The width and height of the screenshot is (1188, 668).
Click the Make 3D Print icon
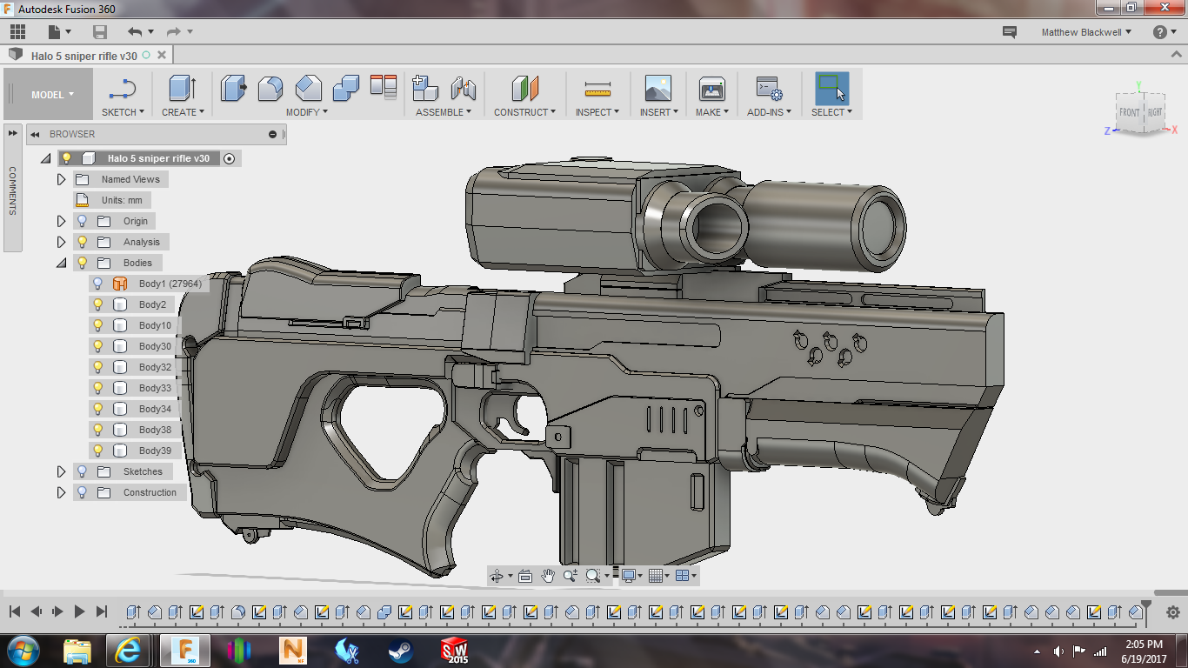coord(712,89)
